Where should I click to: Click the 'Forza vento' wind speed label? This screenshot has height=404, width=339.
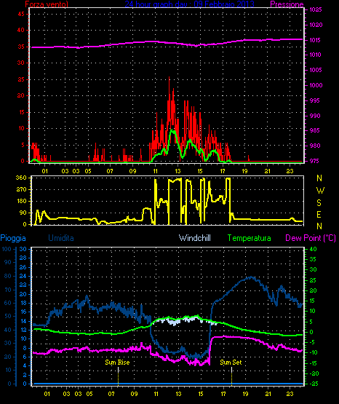(47, 4)
